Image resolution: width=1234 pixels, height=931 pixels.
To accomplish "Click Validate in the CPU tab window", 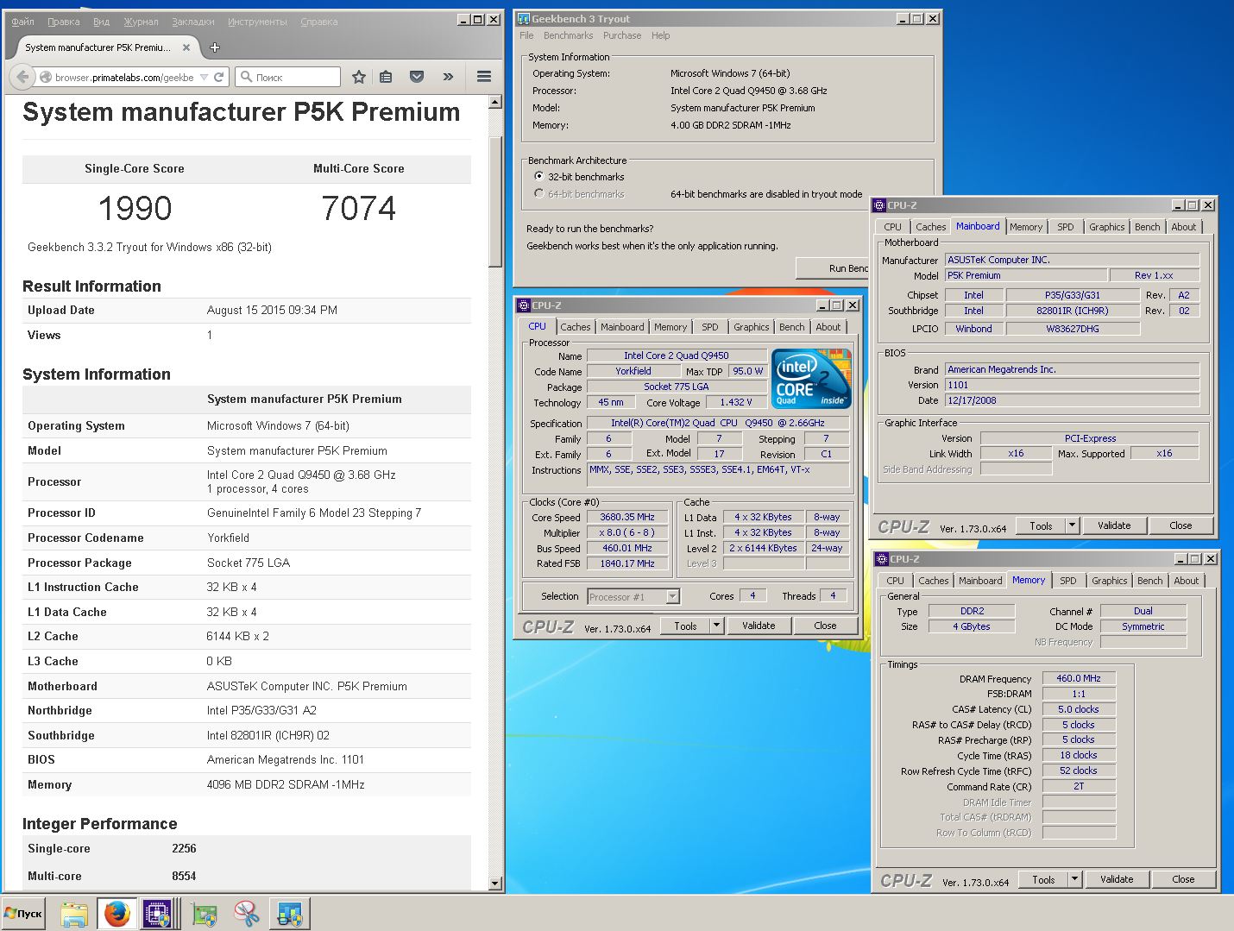I will (759, 626).
